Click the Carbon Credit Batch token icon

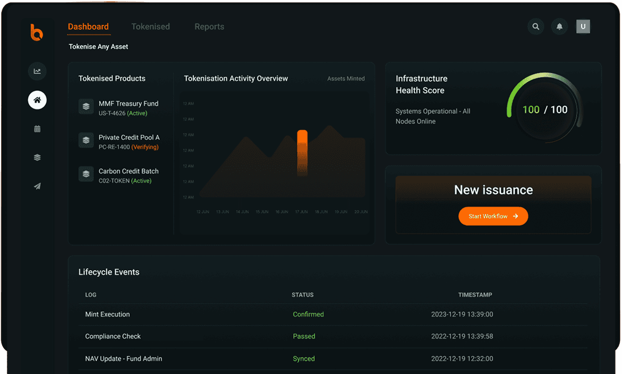(86, 174)
